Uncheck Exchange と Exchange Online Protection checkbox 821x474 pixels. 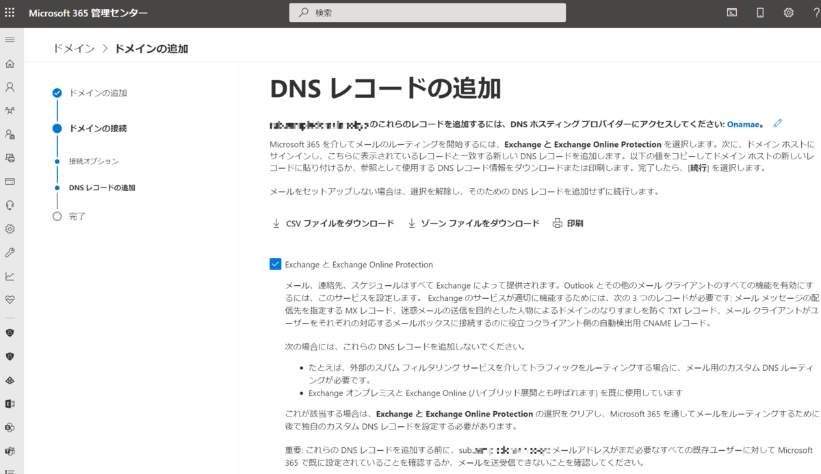276,264
